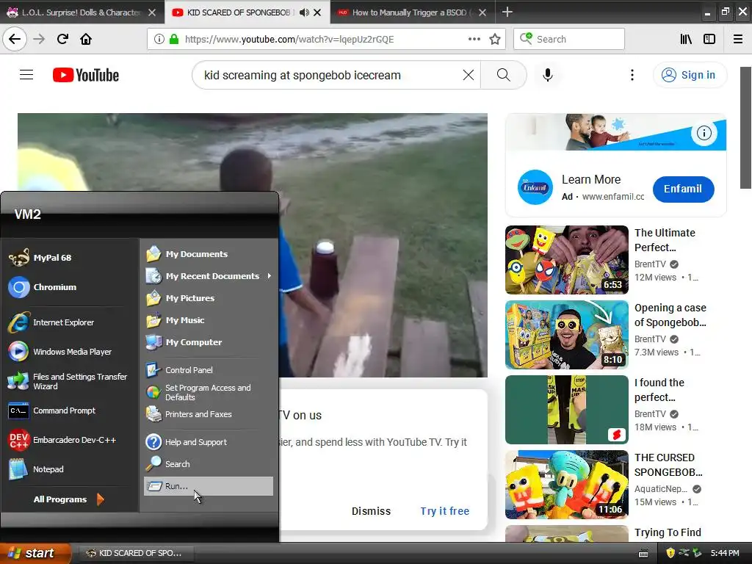Select Run... in Start menu

click(208, 486)
